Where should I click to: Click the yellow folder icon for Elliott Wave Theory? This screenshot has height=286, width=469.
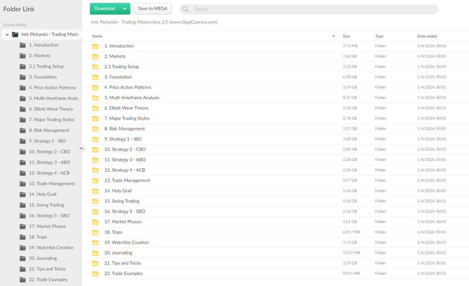[95, 108]
